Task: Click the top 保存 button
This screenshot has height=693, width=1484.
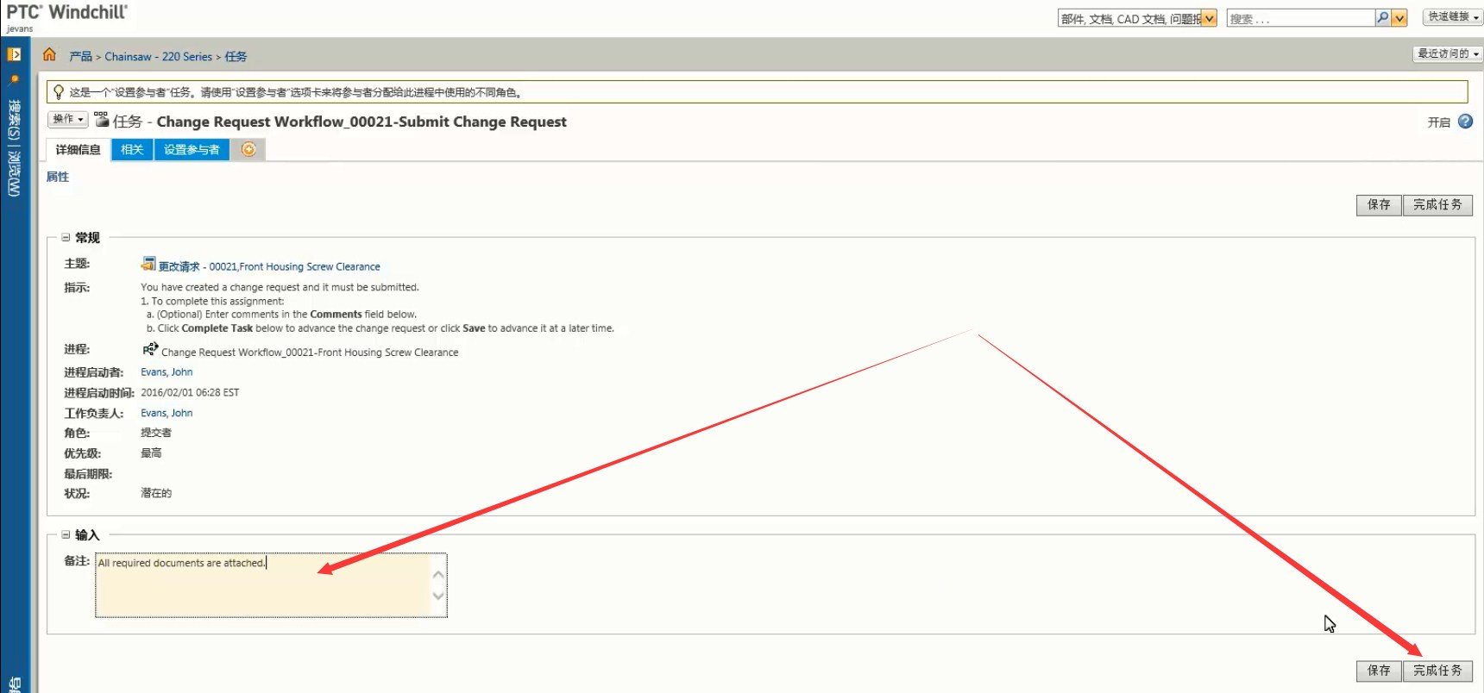Action: [x=1379, y=205]
